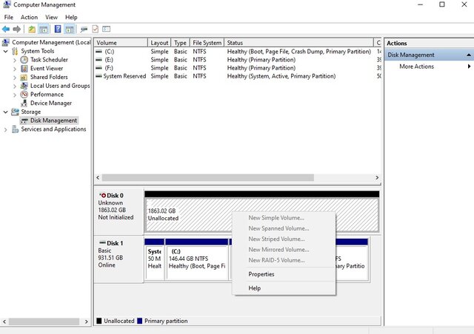Expand the More Actions submenu arrow

[x=469, y=67]
